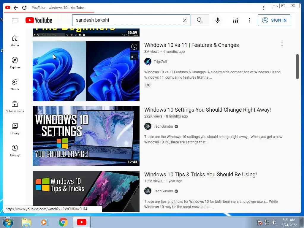Click '3M views • 4 months ago' text
Image resolution: width=304 pixels, height=228 pixels.
click(x=164, y=52)
